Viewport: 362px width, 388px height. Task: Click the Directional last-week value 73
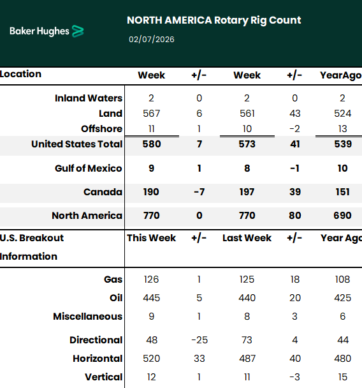pos(247,340)
